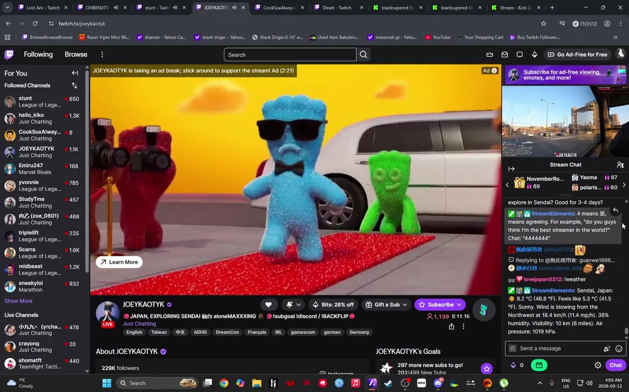Image resolution: width=629 pixels, height=392 pixels.
Task: Open the YouTube bookmark
Action: pyautogui.click(x=438, y=37)
